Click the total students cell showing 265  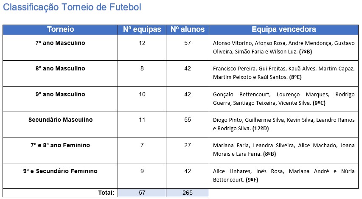click(188, 193)
